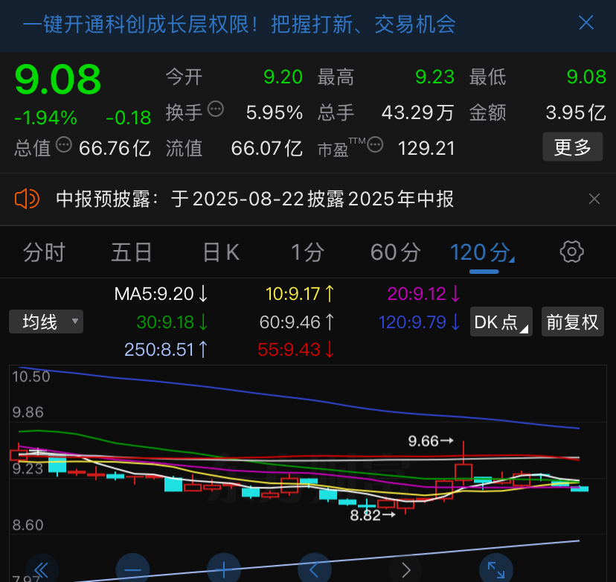Tap the 今开 9.20 value
616x582 pixels.
[x=283, y=77]
